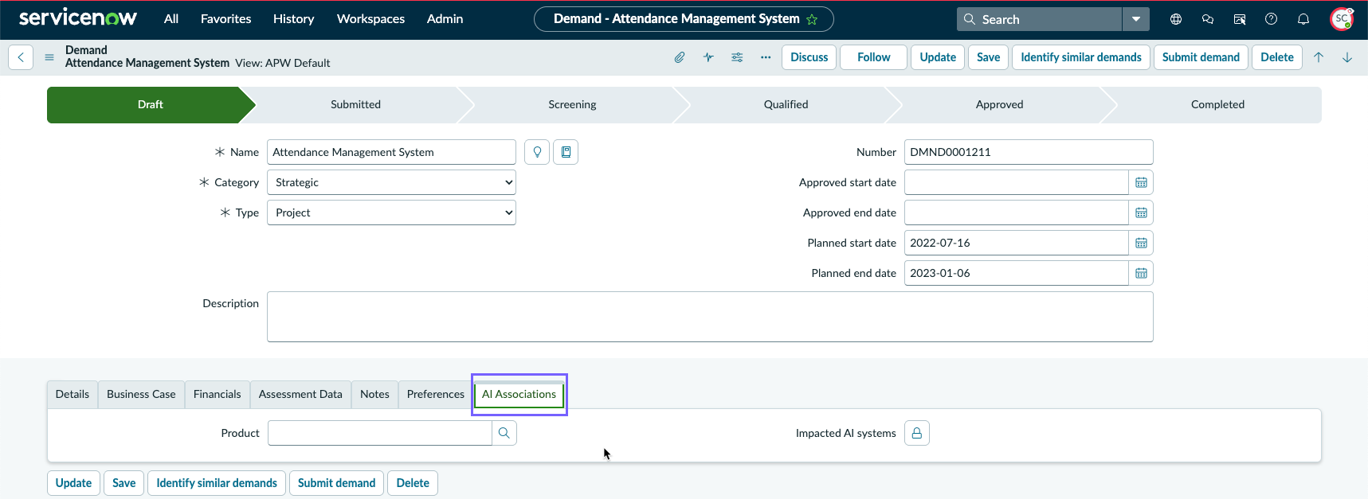
Task: Unlock the Impacted AI systems field
Action: coord(917,433)
